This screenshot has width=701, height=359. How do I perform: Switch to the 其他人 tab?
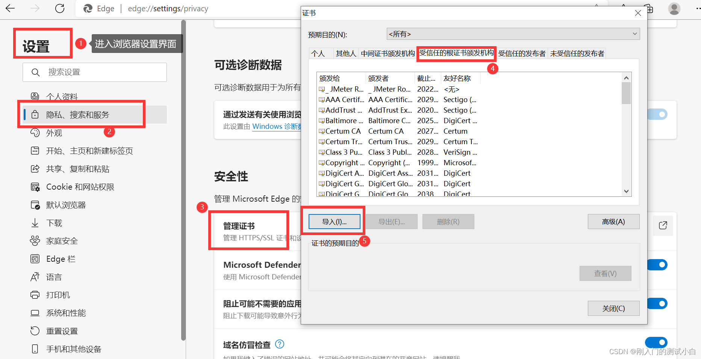point(346,53)
